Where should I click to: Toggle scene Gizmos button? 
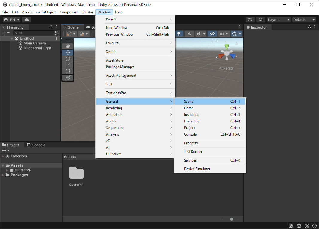(x=234, y=34)
